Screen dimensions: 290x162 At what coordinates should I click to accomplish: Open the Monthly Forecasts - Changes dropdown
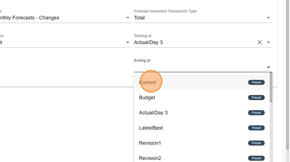(128, 18)
